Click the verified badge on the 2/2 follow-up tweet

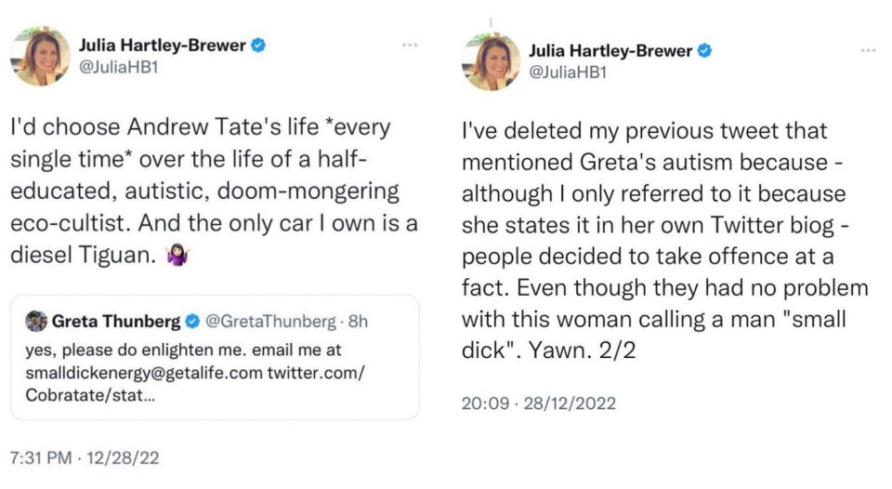click(705, 51)
